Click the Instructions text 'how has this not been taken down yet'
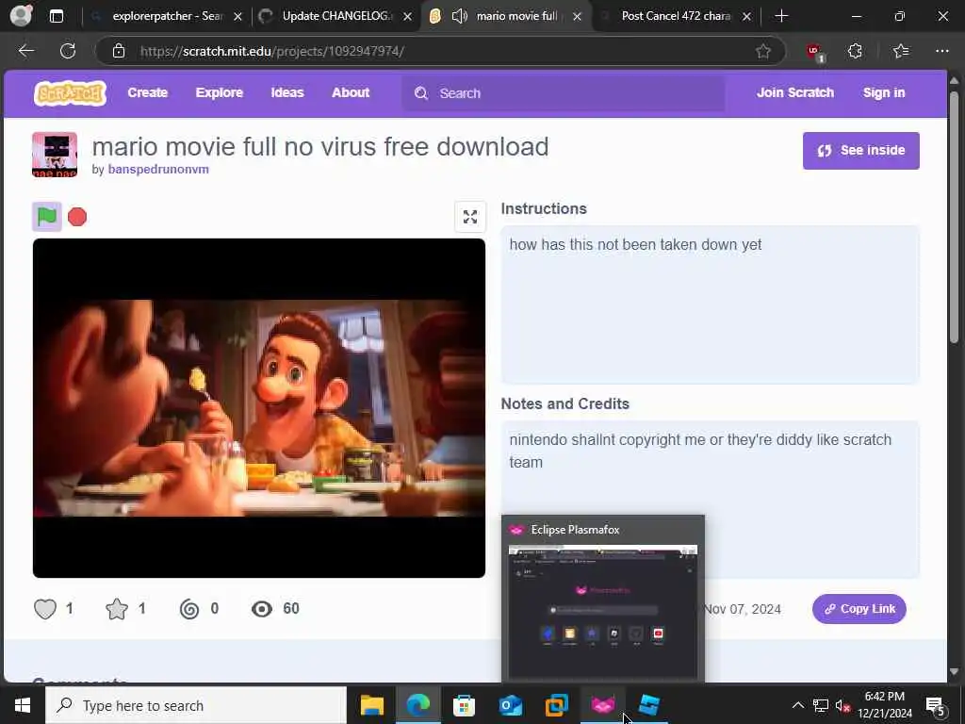 636,244
